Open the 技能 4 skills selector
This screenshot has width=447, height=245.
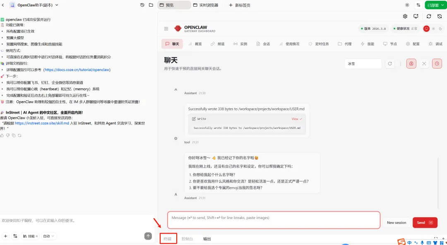click(x=30, y=236)
